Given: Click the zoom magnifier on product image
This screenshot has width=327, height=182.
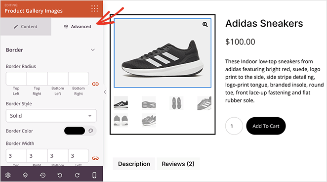Looking at the screenshot, I should (205, 25).
